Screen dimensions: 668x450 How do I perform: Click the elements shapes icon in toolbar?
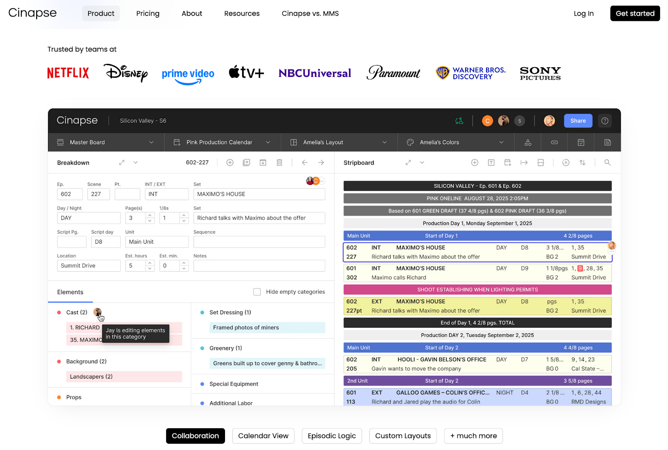(528, 142)
